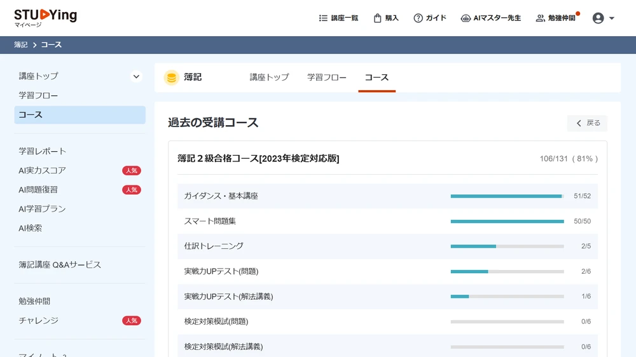
Task: Open 講座トップ in the sidebar
Action: 39,76
